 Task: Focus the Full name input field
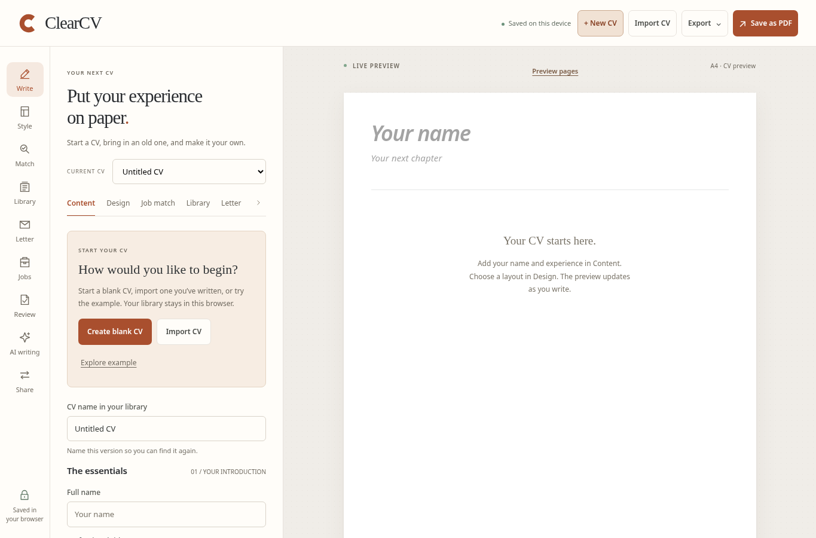click(x=166, y=514)
